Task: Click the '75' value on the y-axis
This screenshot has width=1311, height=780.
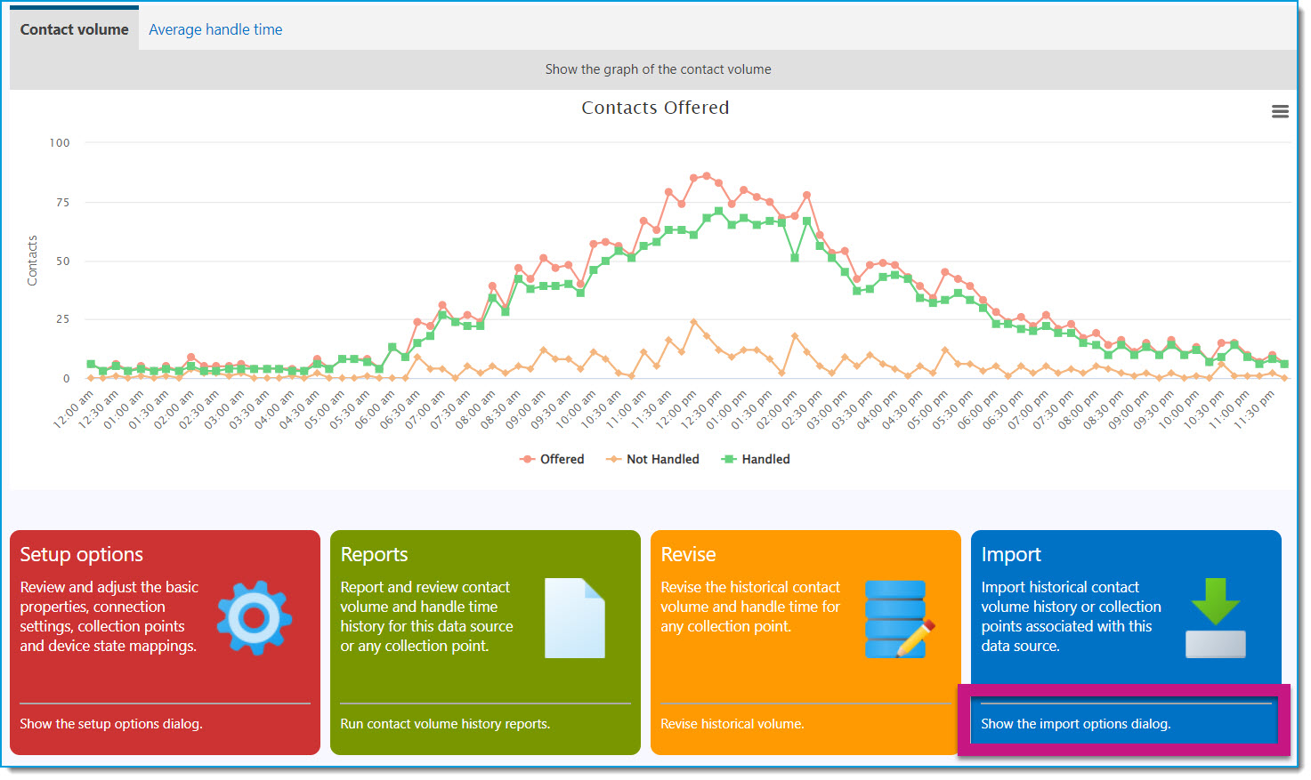Action: point(62,202)
